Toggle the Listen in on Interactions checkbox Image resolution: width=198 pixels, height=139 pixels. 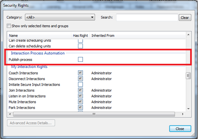[x=80, y=96]
